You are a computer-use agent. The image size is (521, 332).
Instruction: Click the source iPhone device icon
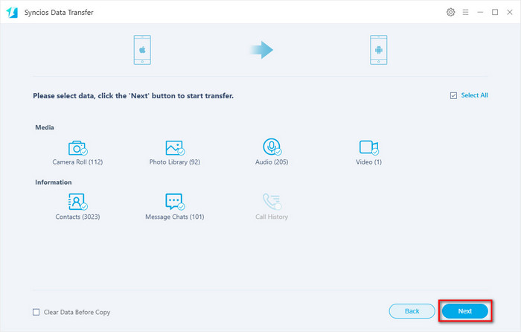click(142, 50)
